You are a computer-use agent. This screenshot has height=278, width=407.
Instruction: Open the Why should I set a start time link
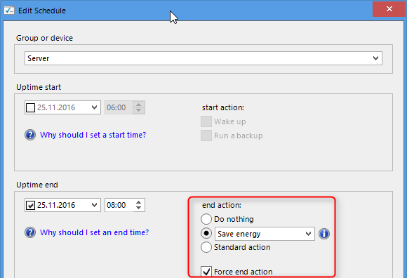click(x=93, y=135)
